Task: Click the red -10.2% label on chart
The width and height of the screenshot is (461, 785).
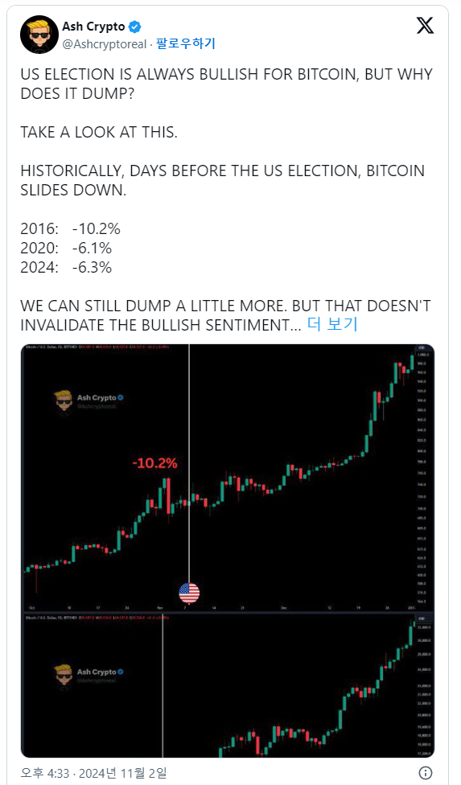Action: pos(154,463)
